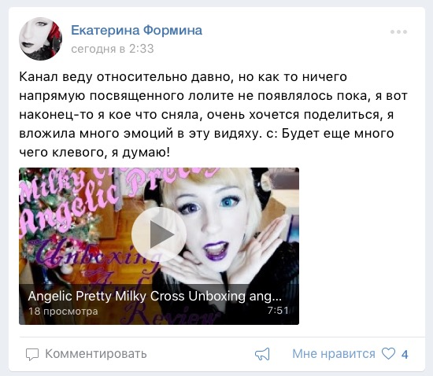Click Екатерина Формина's round profile avatar
The height and width of the screenshot is (376, 433).
[40, 39]
